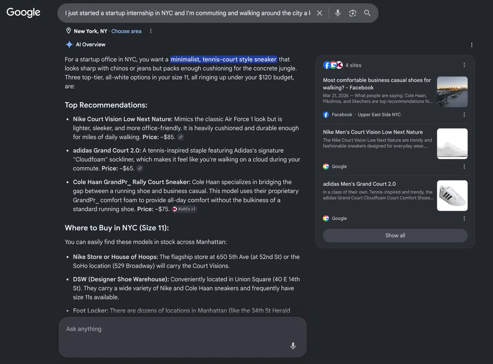Click the Show all button

pos(395,236)
